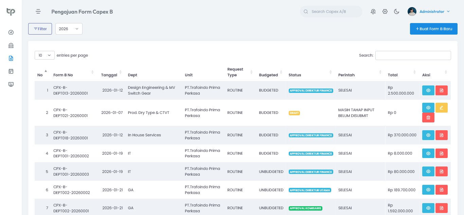464x215 pixels.
Task: Delete draft form CPX-B-DEPT021-20260001
Action: click(x=428, y=117)
